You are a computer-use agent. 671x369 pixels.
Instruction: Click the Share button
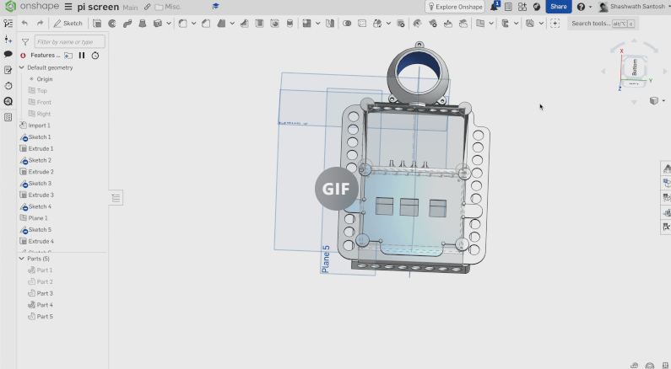pos(559,7)
